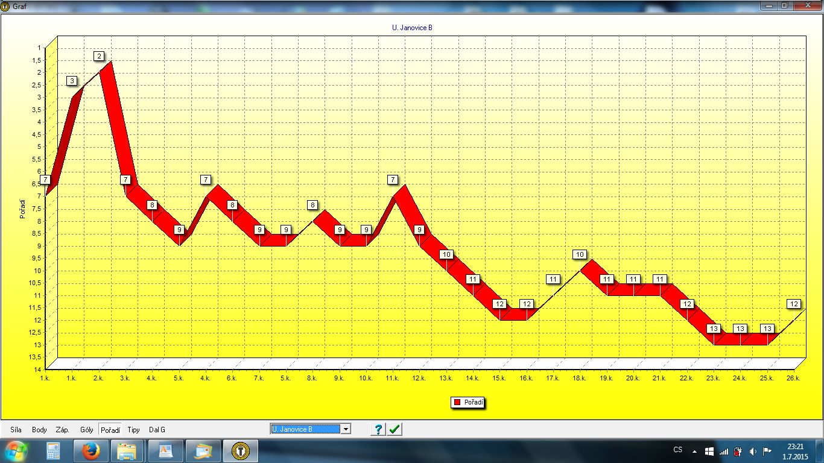Open the Tipy tab
Image resolution: width=824 pixels, height=463 pixels.
coord(133,430)
